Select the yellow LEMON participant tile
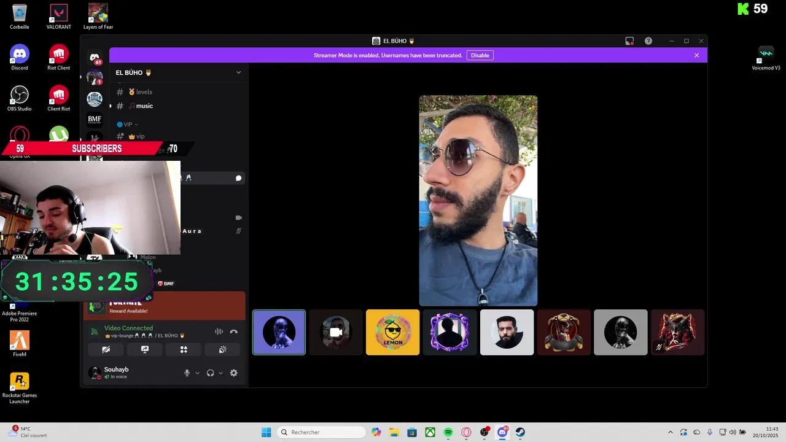 (x=393, y=332)
